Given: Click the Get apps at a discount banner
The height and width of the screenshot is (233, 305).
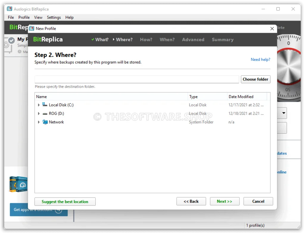Looking at the screenshot, I should click(x=38, y=210).
